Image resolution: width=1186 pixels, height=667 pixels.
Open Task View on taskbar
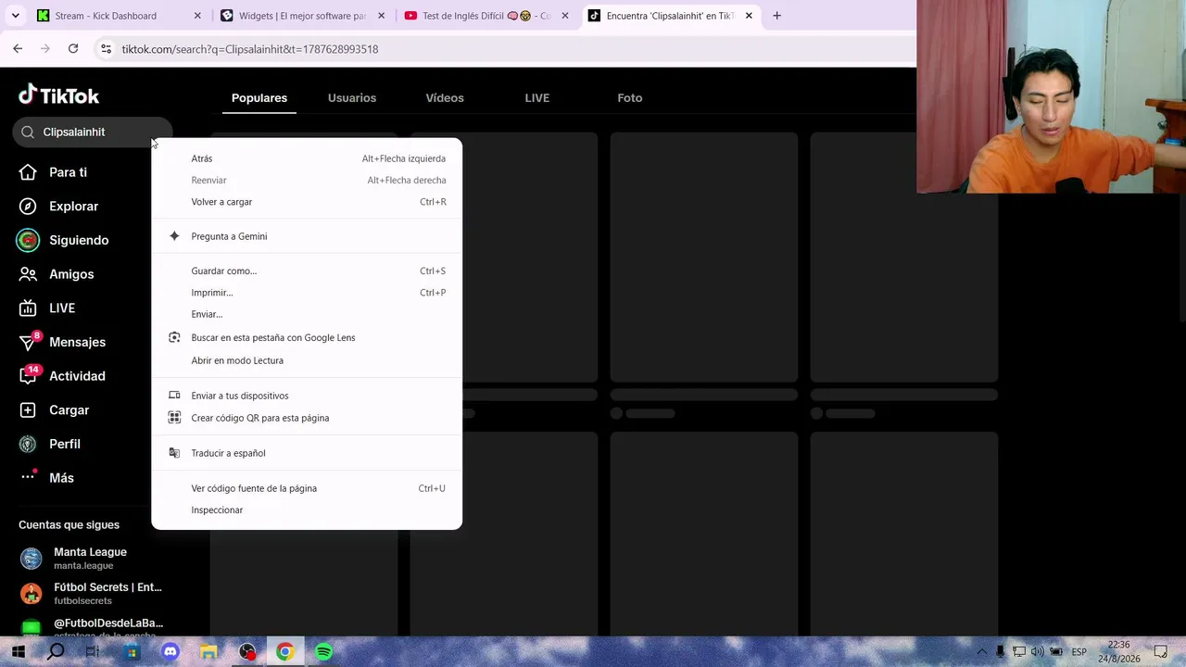(x=94, y=652)
